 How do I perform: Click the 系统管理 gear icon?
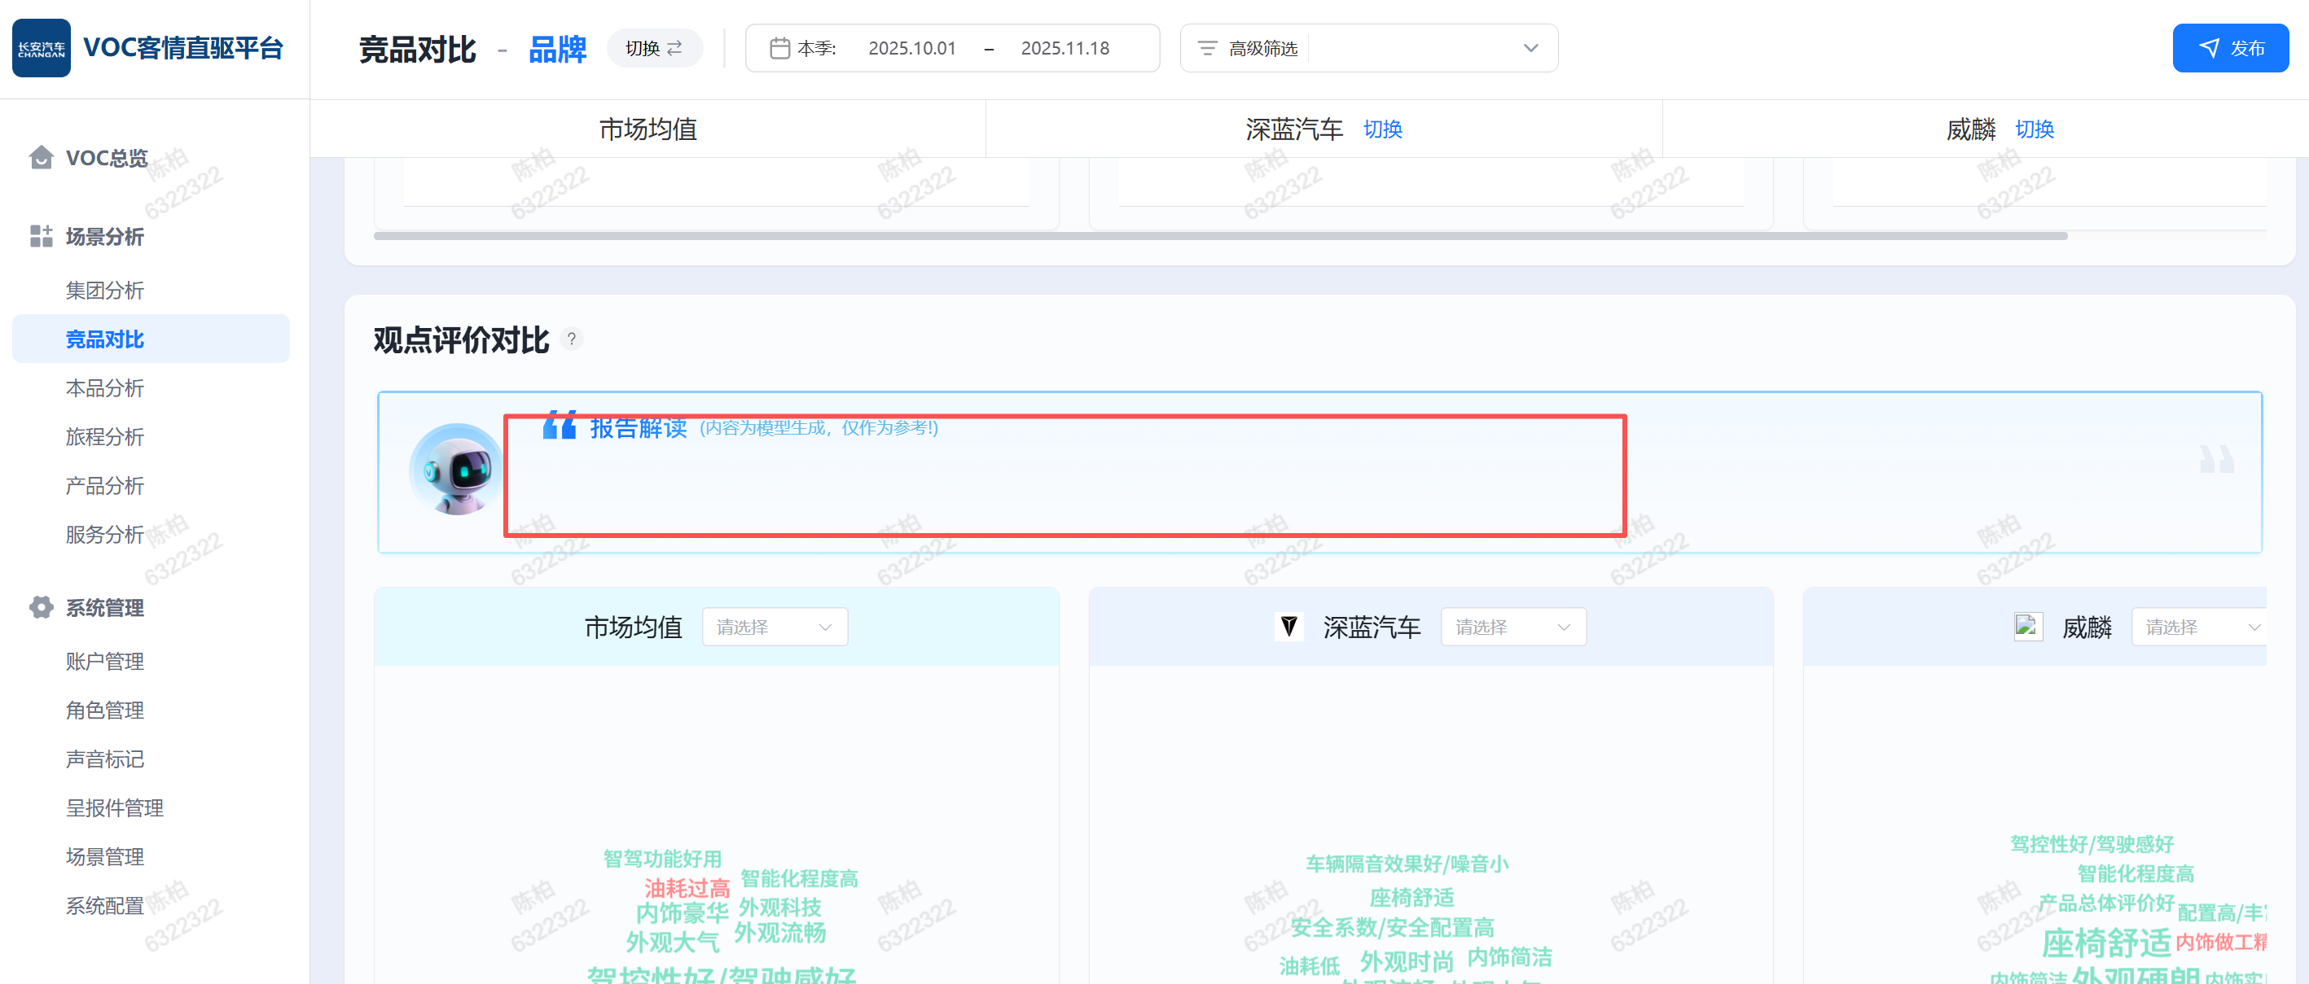point(42,607)
